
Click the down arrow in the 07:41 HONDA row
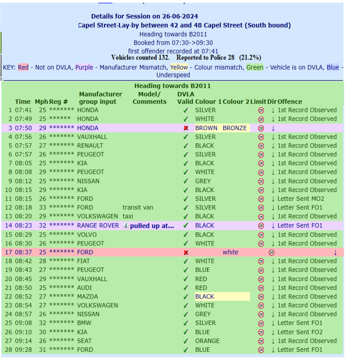273,110
